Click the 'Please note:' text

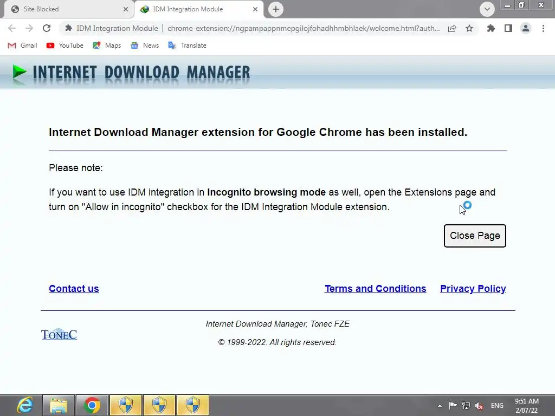tap(76, 168)
